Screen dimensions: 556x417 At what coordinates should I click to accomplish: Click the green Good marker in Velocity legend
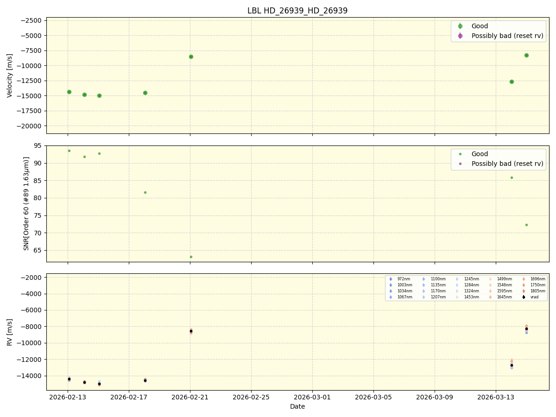[x=460, y=26]
